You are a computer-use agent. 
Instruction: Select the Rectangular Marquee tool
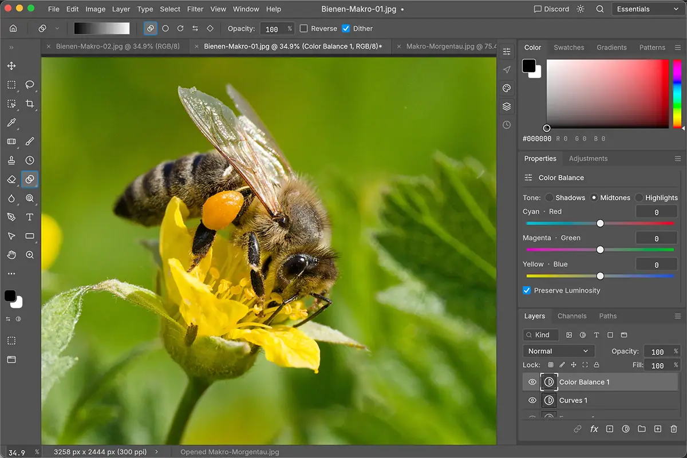pyautogui.click(x=11, y=85)
